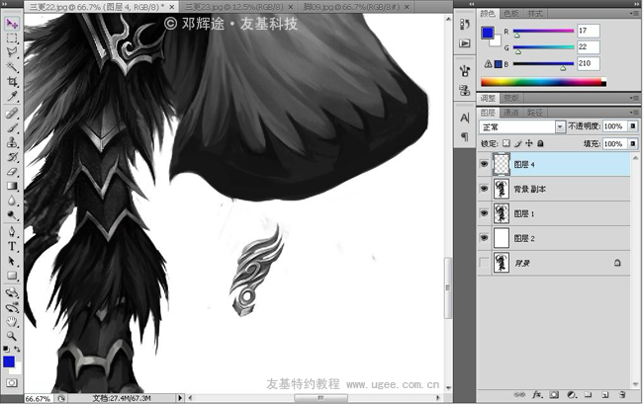Select the Crop tool
The height and width of the screenshot is (404, 643).
(x=12, y=81)
